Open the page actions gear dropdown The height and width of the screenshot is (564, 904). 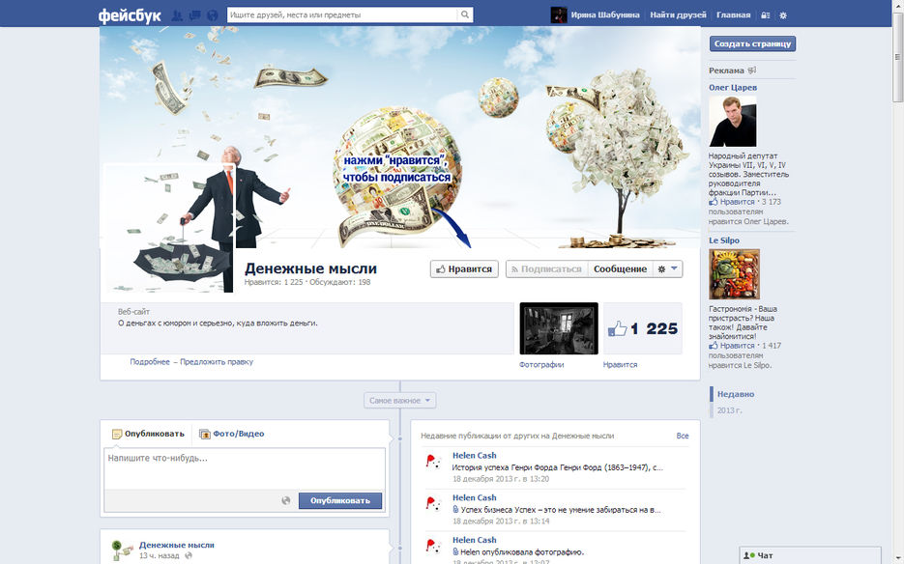click(x=668, y=269)
